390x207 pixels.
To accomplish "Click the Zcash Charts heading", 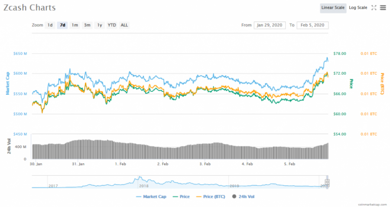I will (29, 8).
